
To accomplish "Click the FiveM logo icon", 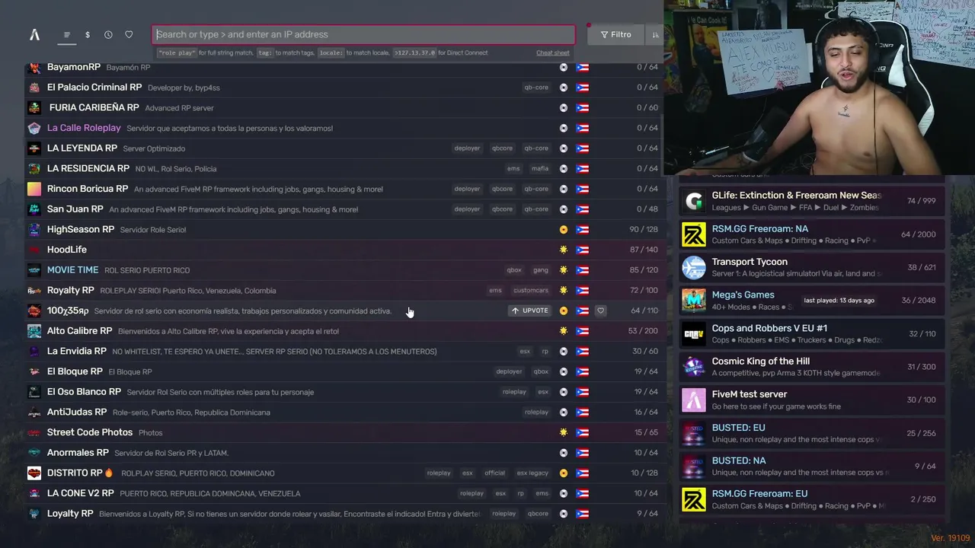I will [x=34, y=34].
